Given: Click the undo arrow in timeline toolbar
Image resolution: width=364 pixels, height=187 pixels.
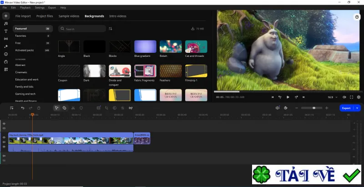Looking at the screenshot, I should coord(22,108).
